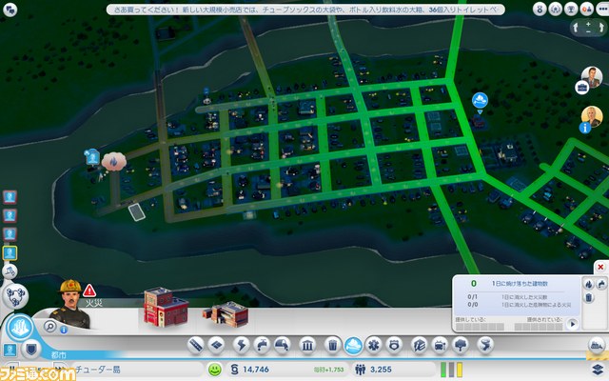
Task: Open the Zones tool menu
Action: (217, 345)
